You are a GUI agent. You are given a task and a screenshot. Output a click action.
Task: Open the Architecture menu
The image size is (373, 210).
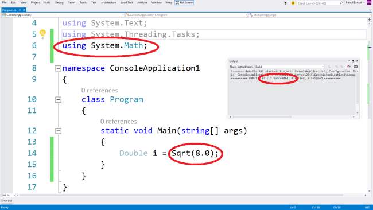(x=108, y=3)
